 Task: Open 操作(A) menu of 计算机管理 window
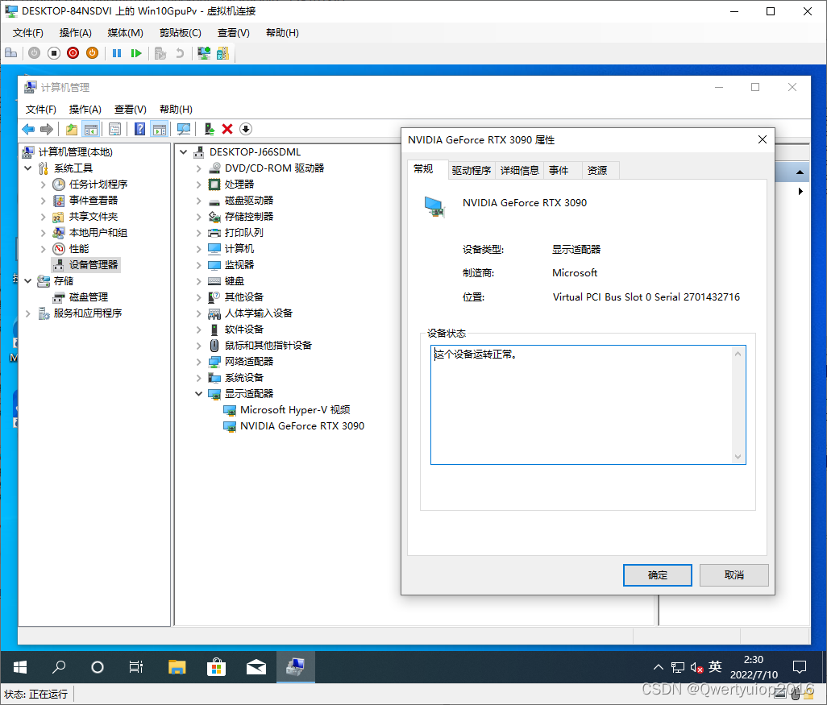click(x=85, y=109)
